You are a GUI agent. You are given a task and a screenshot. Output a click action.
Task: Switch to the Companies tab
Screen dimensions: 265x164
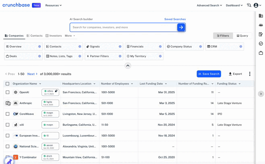14,36
